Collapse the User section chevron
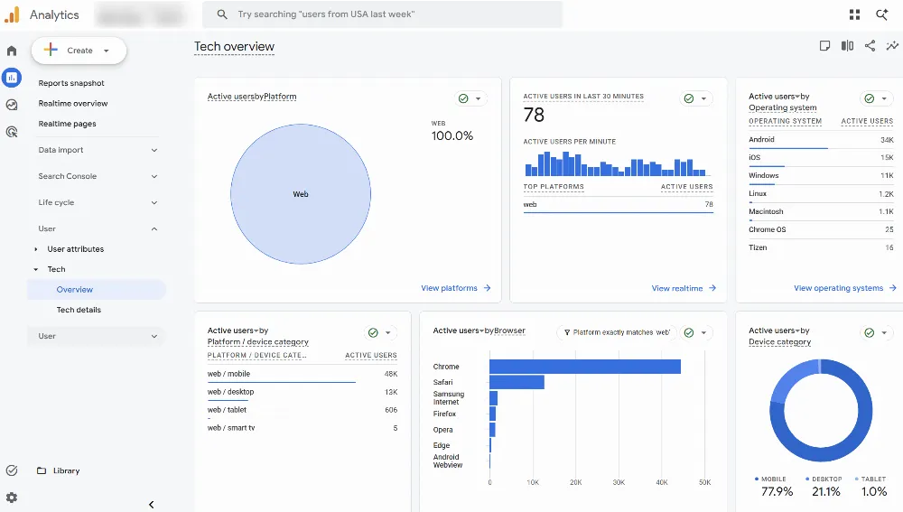The height and width of the screenshot is (512, 903). coord(154,228)
